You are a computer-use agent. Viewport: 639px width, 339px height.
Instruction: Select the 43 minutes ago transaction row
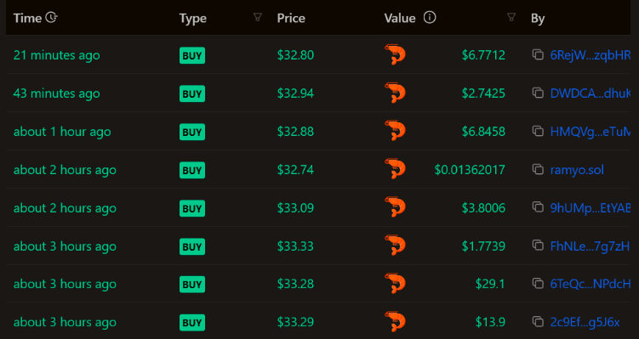point(318,93)
